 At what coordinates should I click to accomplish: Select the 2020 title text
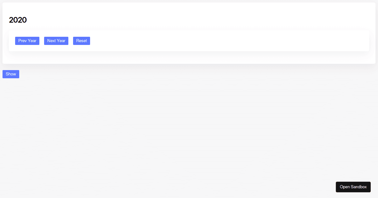[x=18, y=20]
